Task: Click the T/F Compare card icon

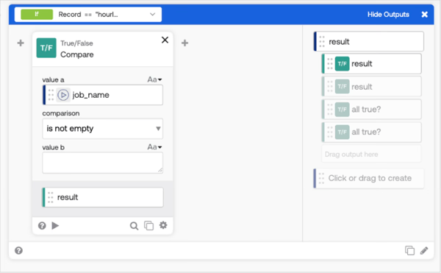Action: tap(46, 48)
